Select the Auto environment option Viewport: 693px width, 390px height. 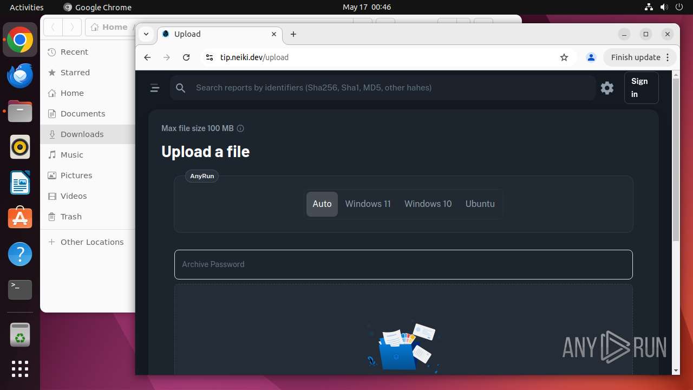(x=322, y=204)
